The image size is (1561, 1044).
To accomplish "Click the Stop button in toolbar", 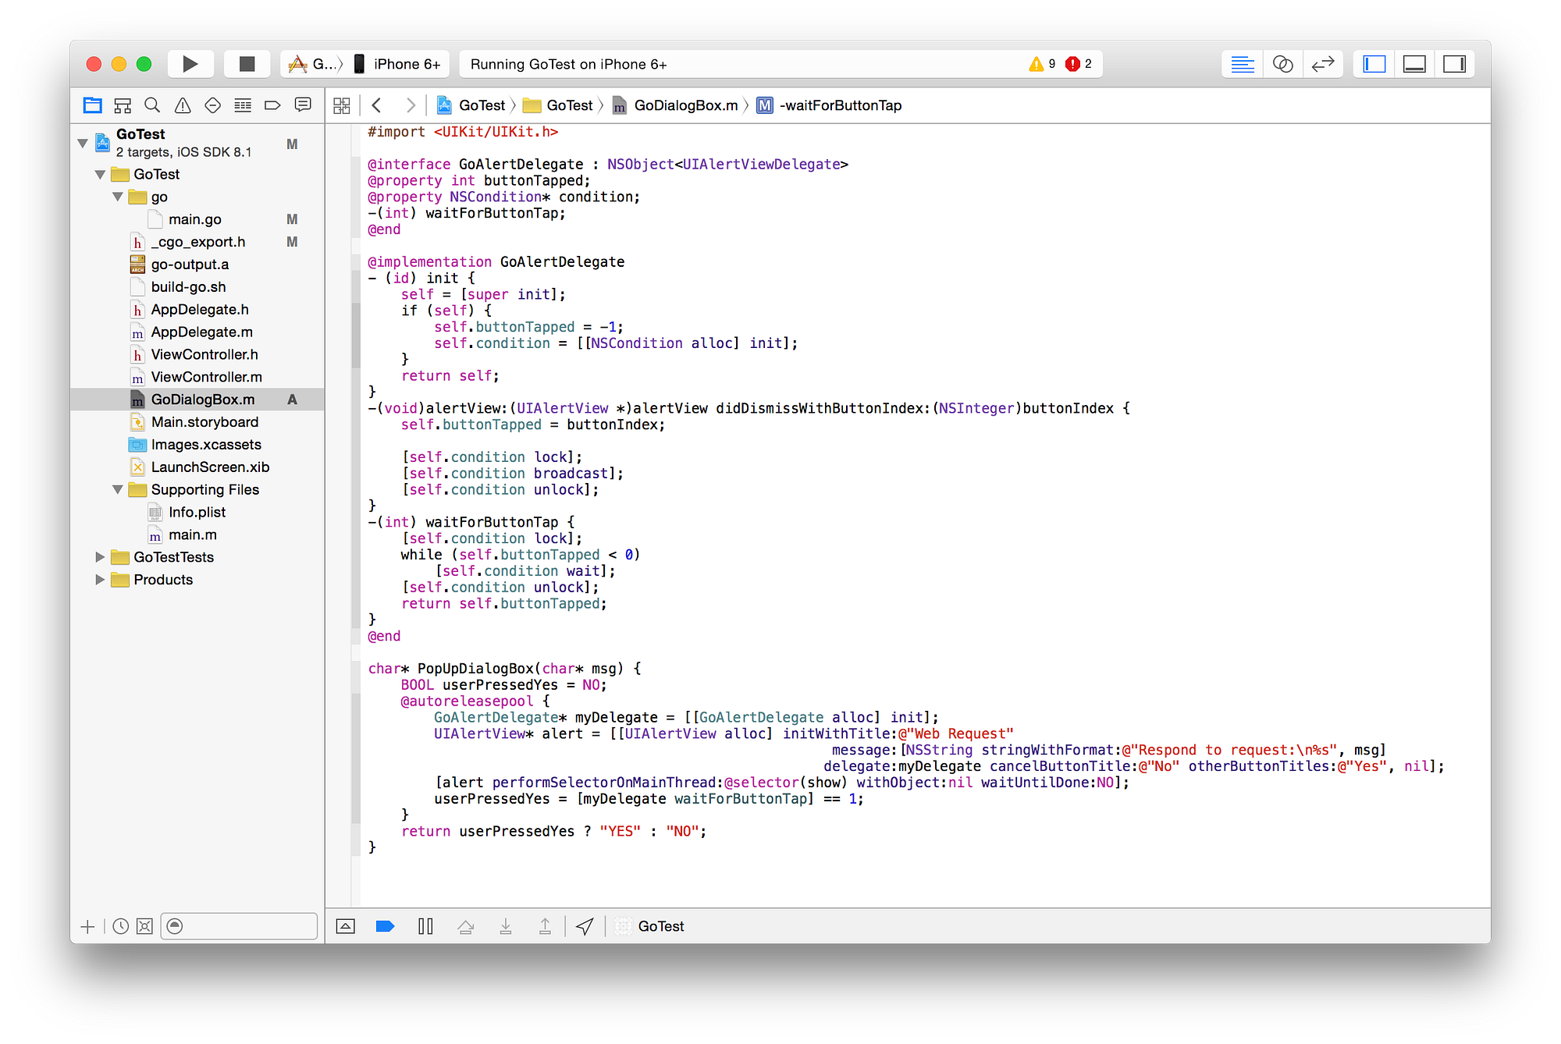I will tap(247, 64).
